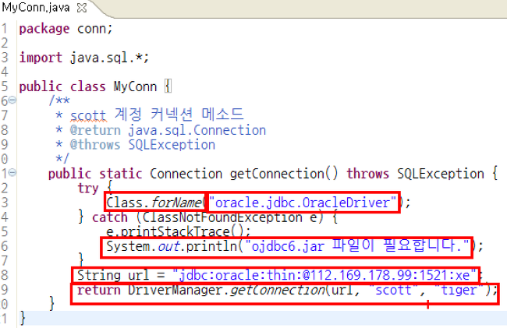This screenshot has width=507, height=328.
Task: Click the '@throws' Javadoc tag
Action: click(95, 145)
